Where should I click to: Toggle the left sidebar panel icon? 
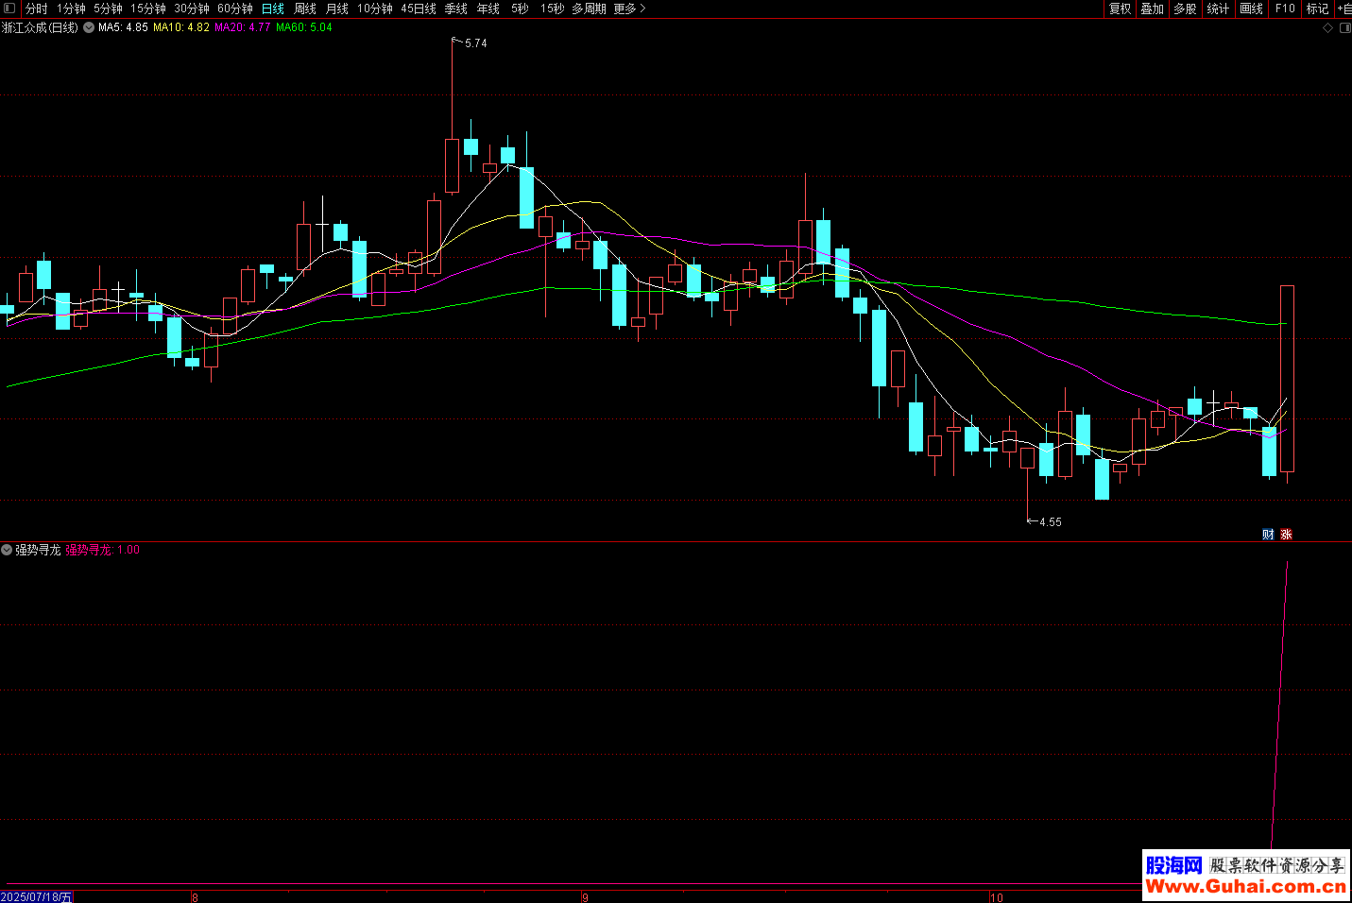click(9, 9)
